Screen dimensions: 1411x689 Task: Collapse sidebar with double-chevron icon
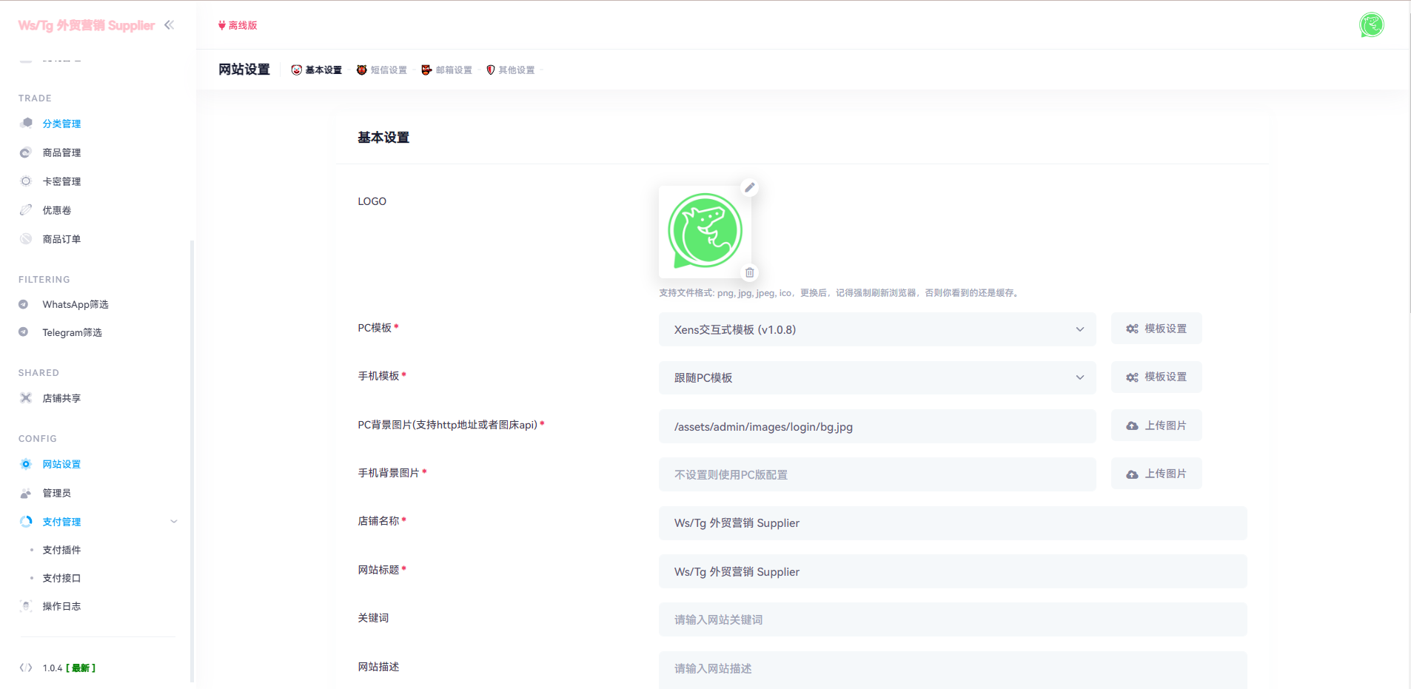(170, 25)
